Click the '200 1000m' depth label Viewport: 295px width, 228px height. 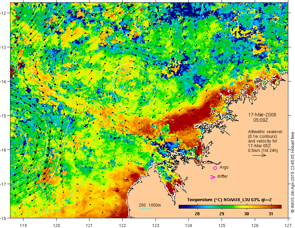150,205
